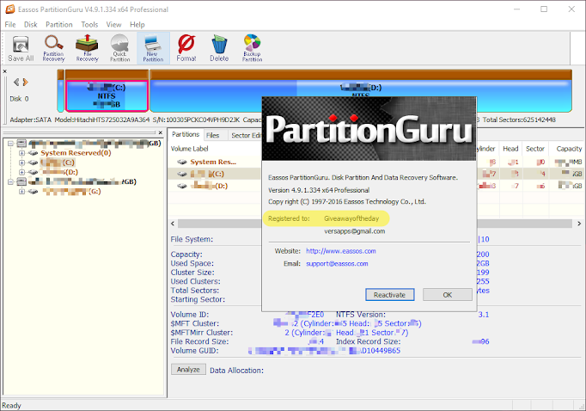Click horizontal scrollbar right arrow
Image resolution: width=586 pixels, height=411 pixels.
pos(579,224)
